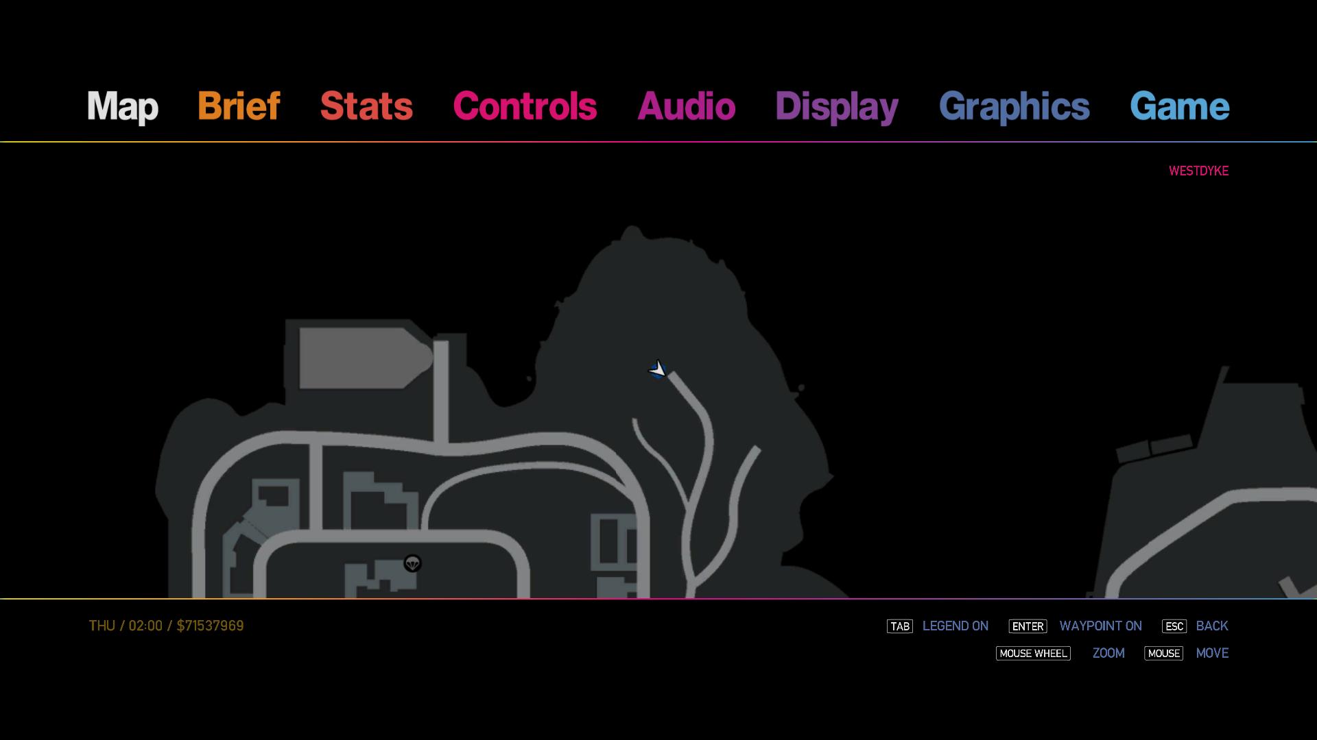Switch to the Game tab
1317x740 pixels.
click(1179, 106)
